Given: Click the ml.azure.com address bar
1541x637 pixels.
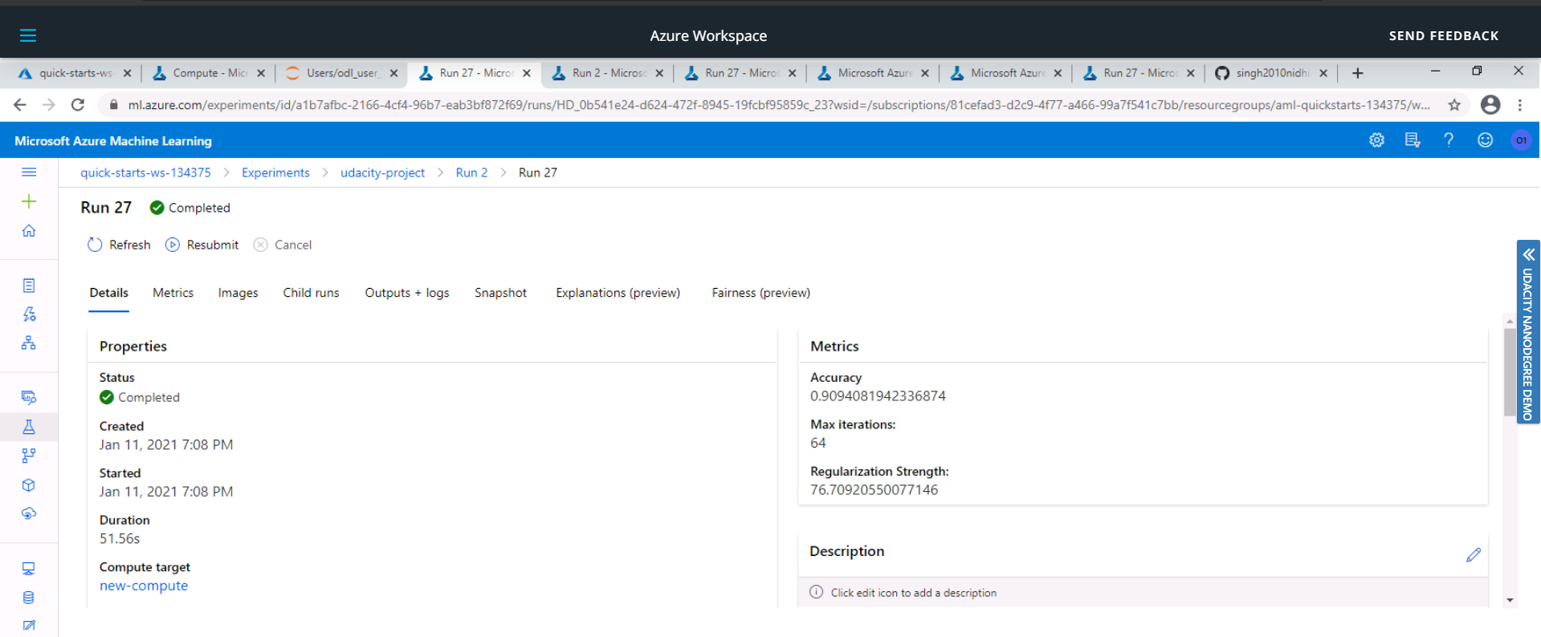Looking at the screenshot, I should 778,105.
